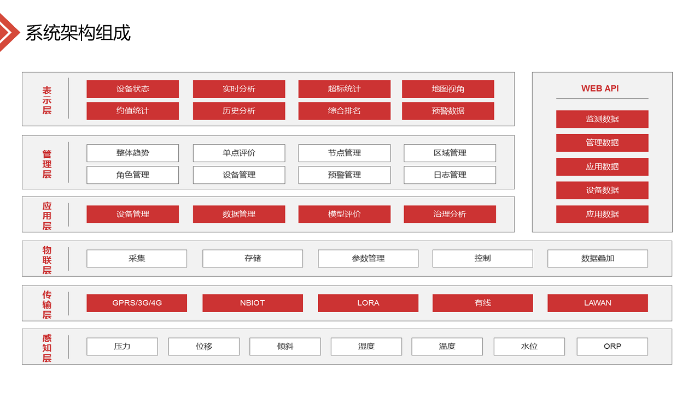This screenshot has width=700, height=393.
Task: Select the 采集 box in 物联层
Action: pyautogui.click(x=137, y=258)
